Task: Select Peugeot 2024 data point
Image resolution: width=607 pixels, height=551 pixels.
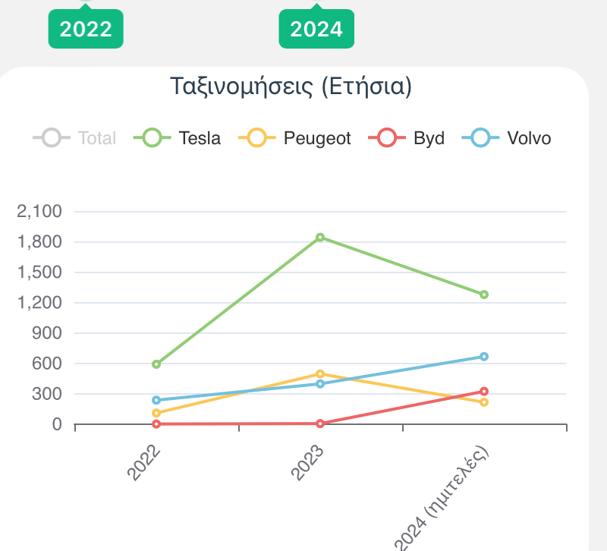Action: point(484,402)
